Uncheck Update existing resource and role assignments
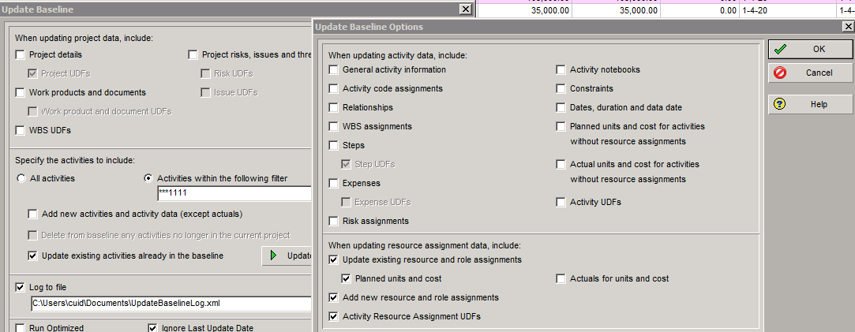The height and width of the screenshot is (332, 855). (x=334, y=259)
